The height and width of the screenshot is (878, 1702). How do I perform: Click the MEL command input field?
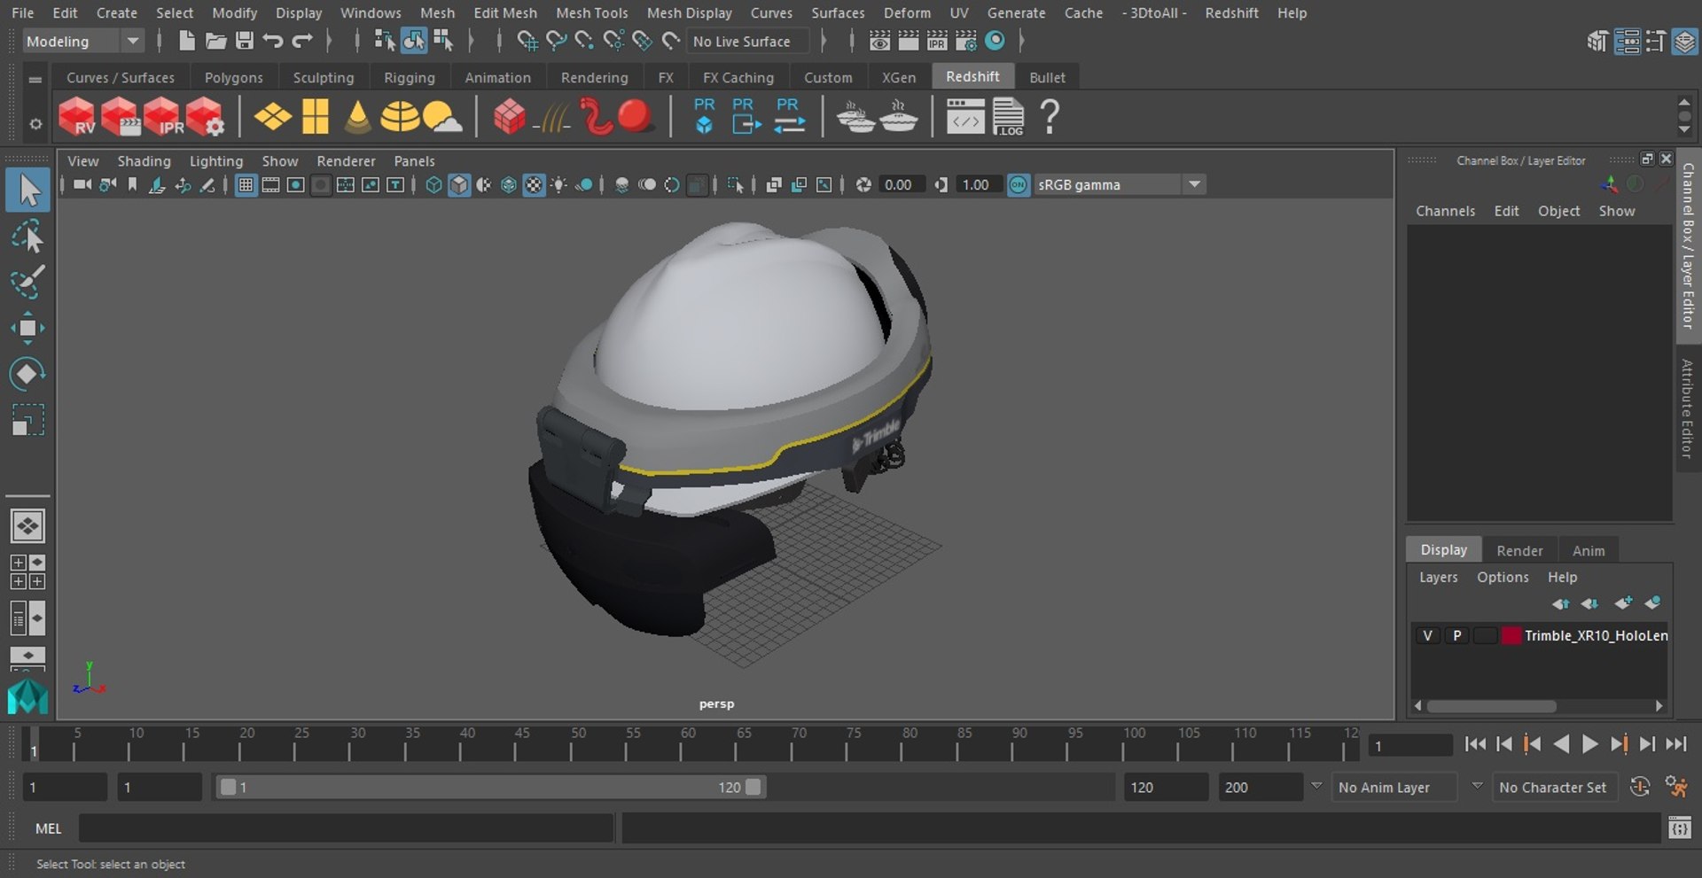point(346,828)
